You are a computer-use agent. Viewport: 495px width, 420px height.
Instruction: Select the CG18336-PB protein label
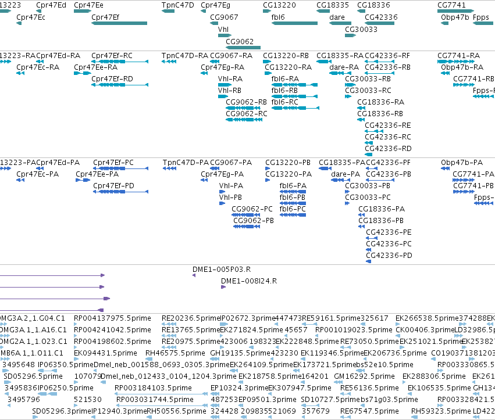coord(381,221)
